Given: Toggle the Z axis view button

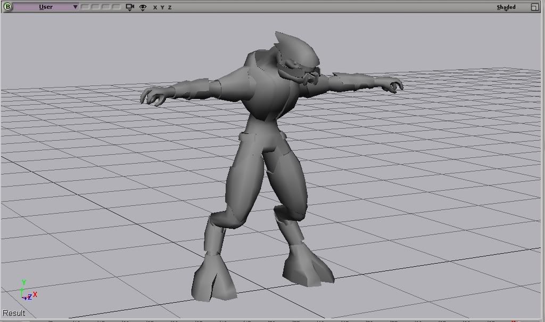Looking at the screenshot, I should click(x=170, y=7).
